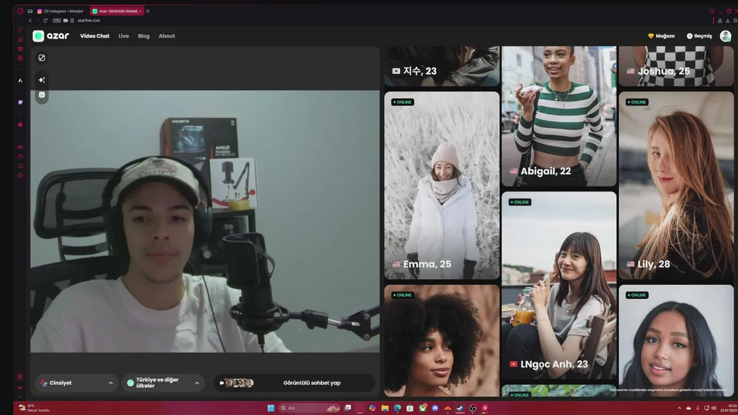
Task: Open the Opera GX menu logo
Action: pyautogui.click(x=20, y=11)
